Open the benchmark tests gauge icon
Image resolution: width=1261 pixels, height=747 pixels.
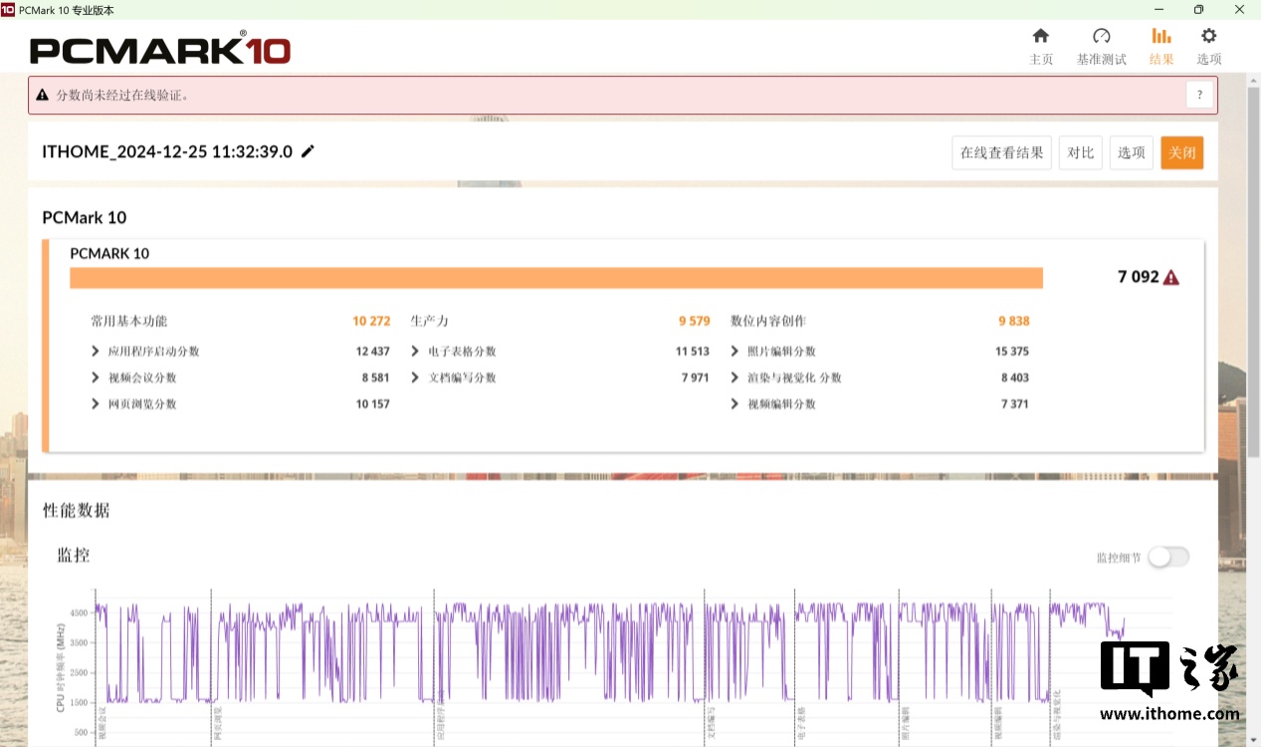1101,37
